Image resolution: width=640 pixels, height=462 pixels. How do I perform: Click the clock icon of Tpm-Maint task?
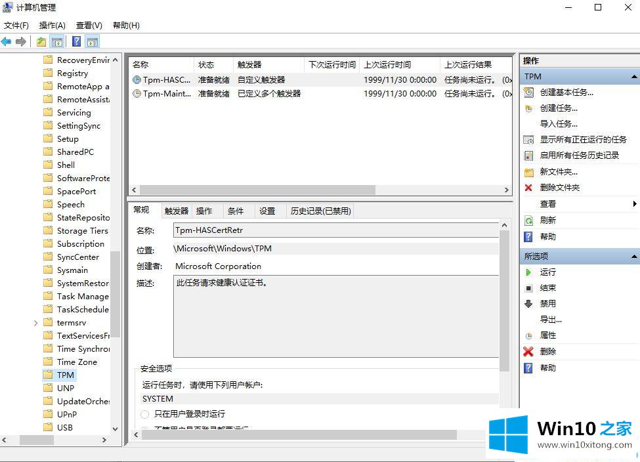click(137, 93)
